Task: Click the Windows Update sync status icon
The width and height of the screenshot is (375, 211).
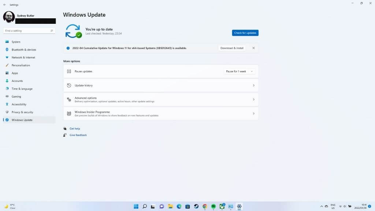Action: pos(73,31)
